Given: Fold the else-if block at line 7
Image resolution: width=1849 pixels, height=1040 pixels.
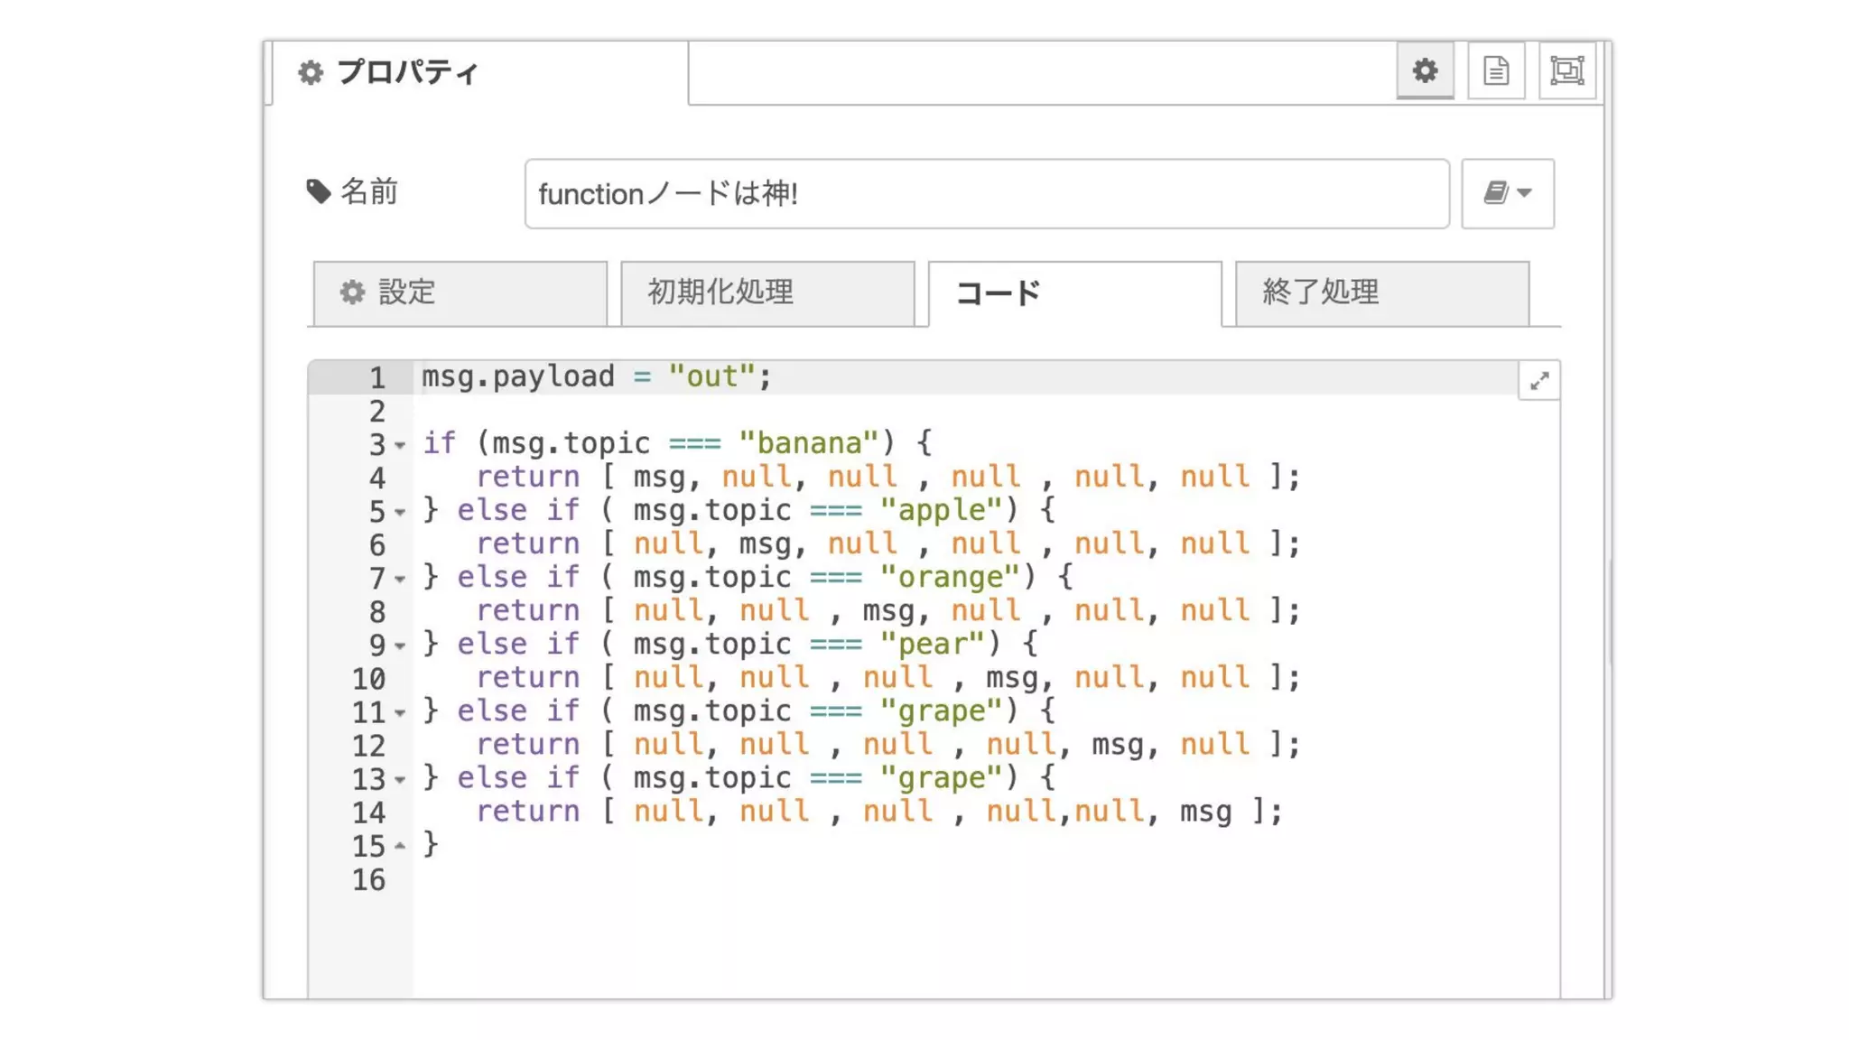Looking at the screenshot, I should tap(400, 579).
